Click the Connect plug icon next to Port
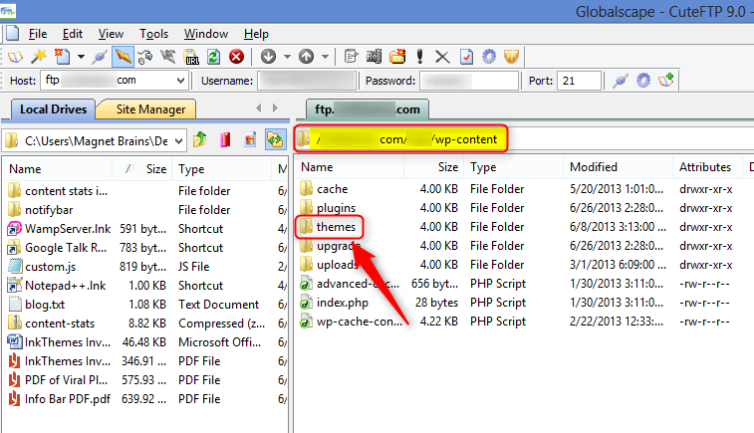The width and height of the screenshot is (754, 433). (x=621, y=81)
